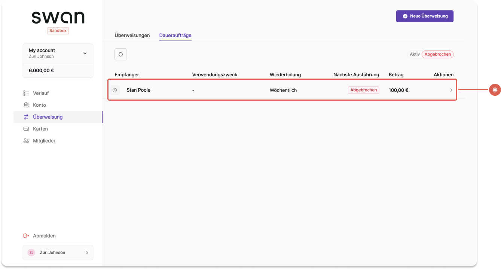Click the Abmelden logout icon
Screen dimensions: 501x269
[x=26, y=236]
